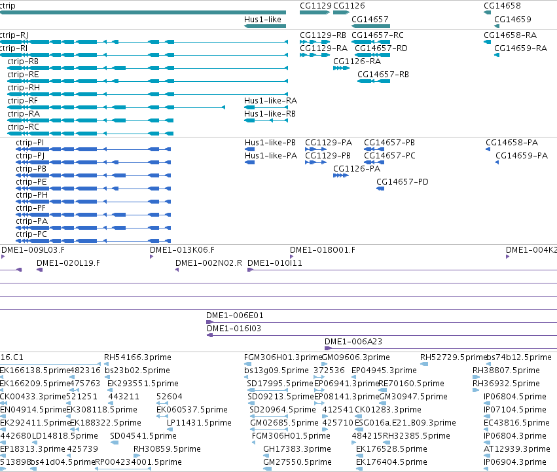Select clone DME1-018O01.F
557x472 pixels.
tap(292, 257)
